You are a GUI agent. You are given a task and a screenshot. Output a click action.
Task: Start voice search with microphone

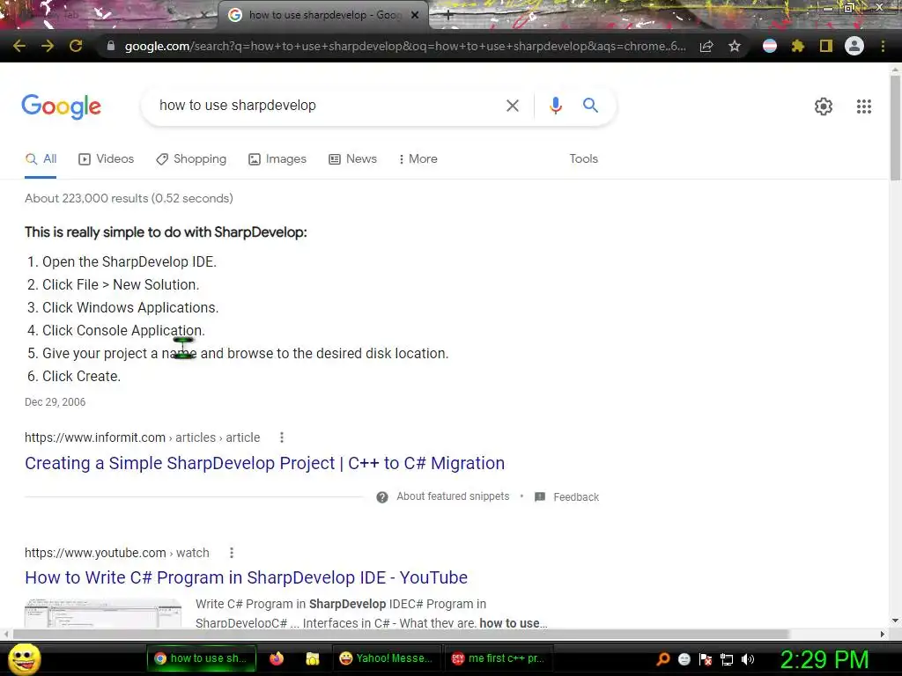[x=555, y=106]
